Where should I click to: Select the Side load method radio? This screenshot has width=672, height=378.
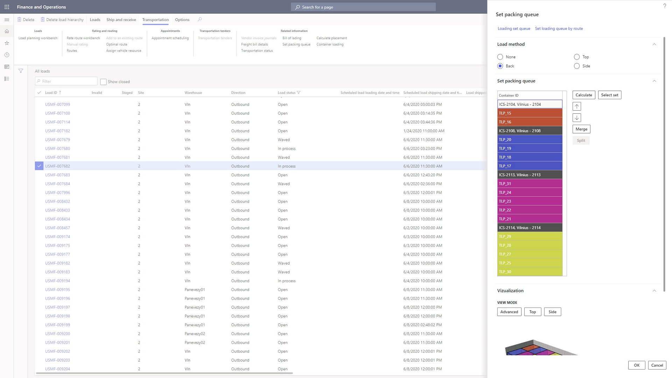click(x=577, y=66)
